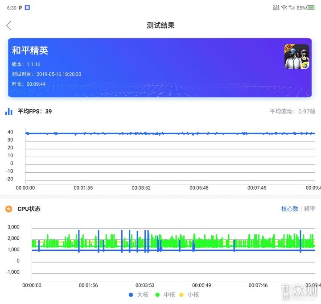Tap the 00:07:46 label on CPU axis

[258, 285]
